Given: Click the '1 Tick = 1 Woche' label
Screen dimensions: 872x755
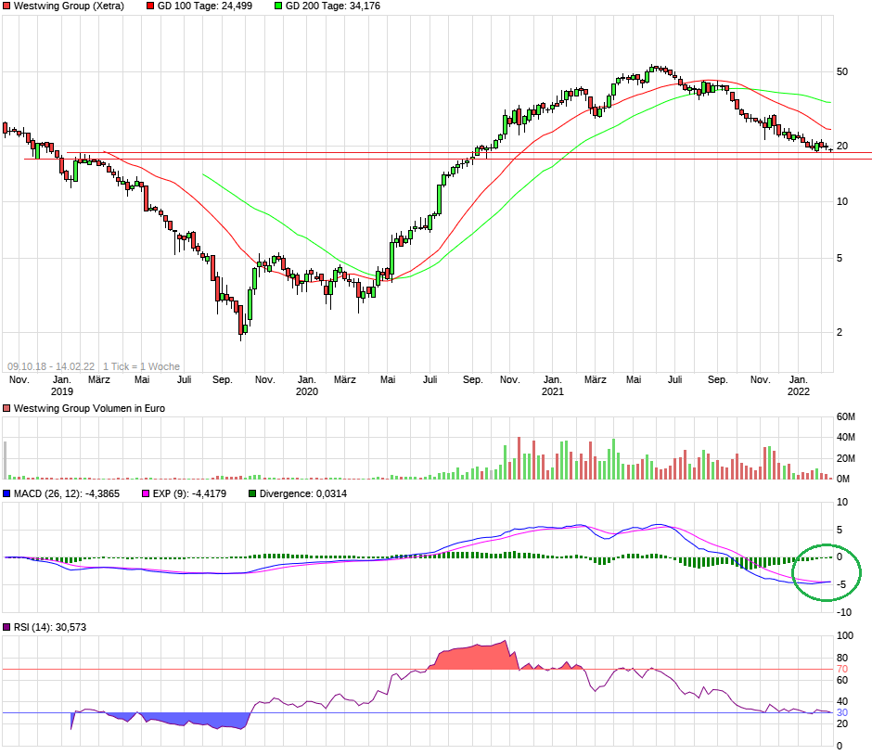Looking at the screenshot, I should (x=141, y=366).
